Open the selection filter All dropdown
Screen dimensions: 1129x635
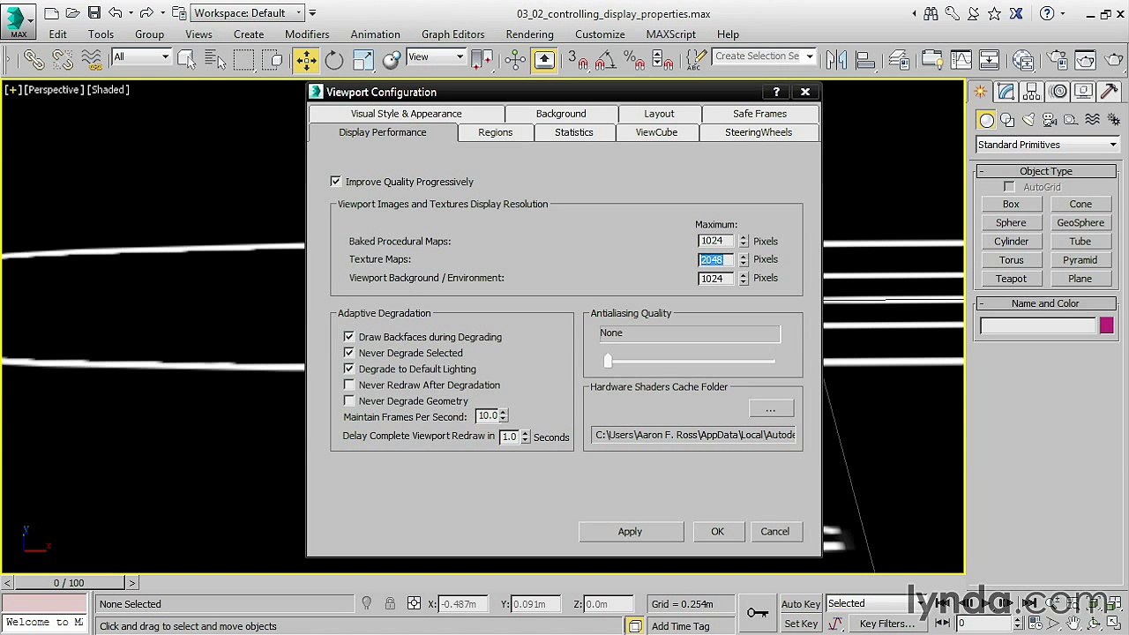(141, 56)
